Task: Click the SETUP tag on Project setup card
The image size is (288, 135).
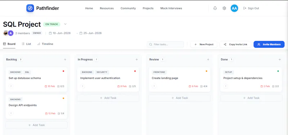Action: [229, 72]
